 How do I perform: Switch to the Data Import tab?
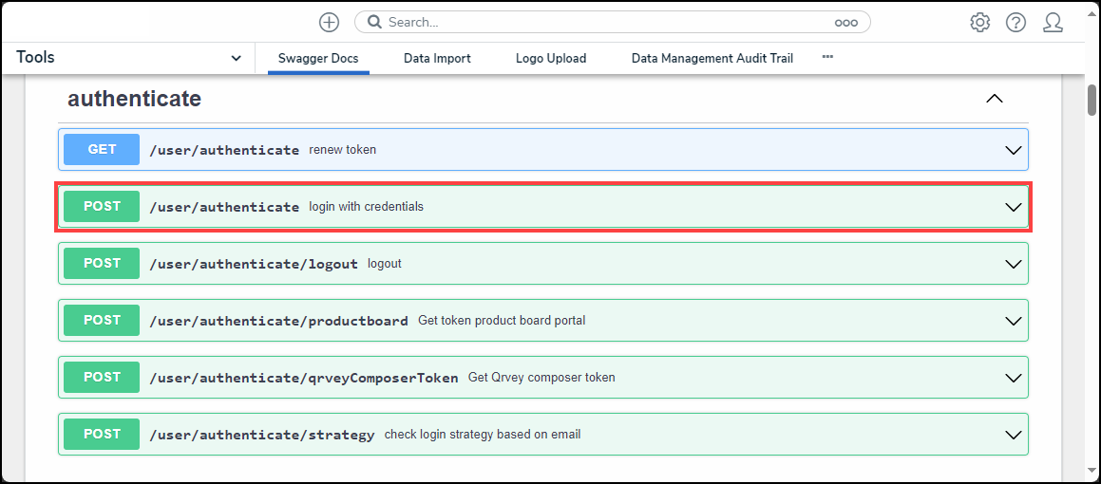[437, 58]
